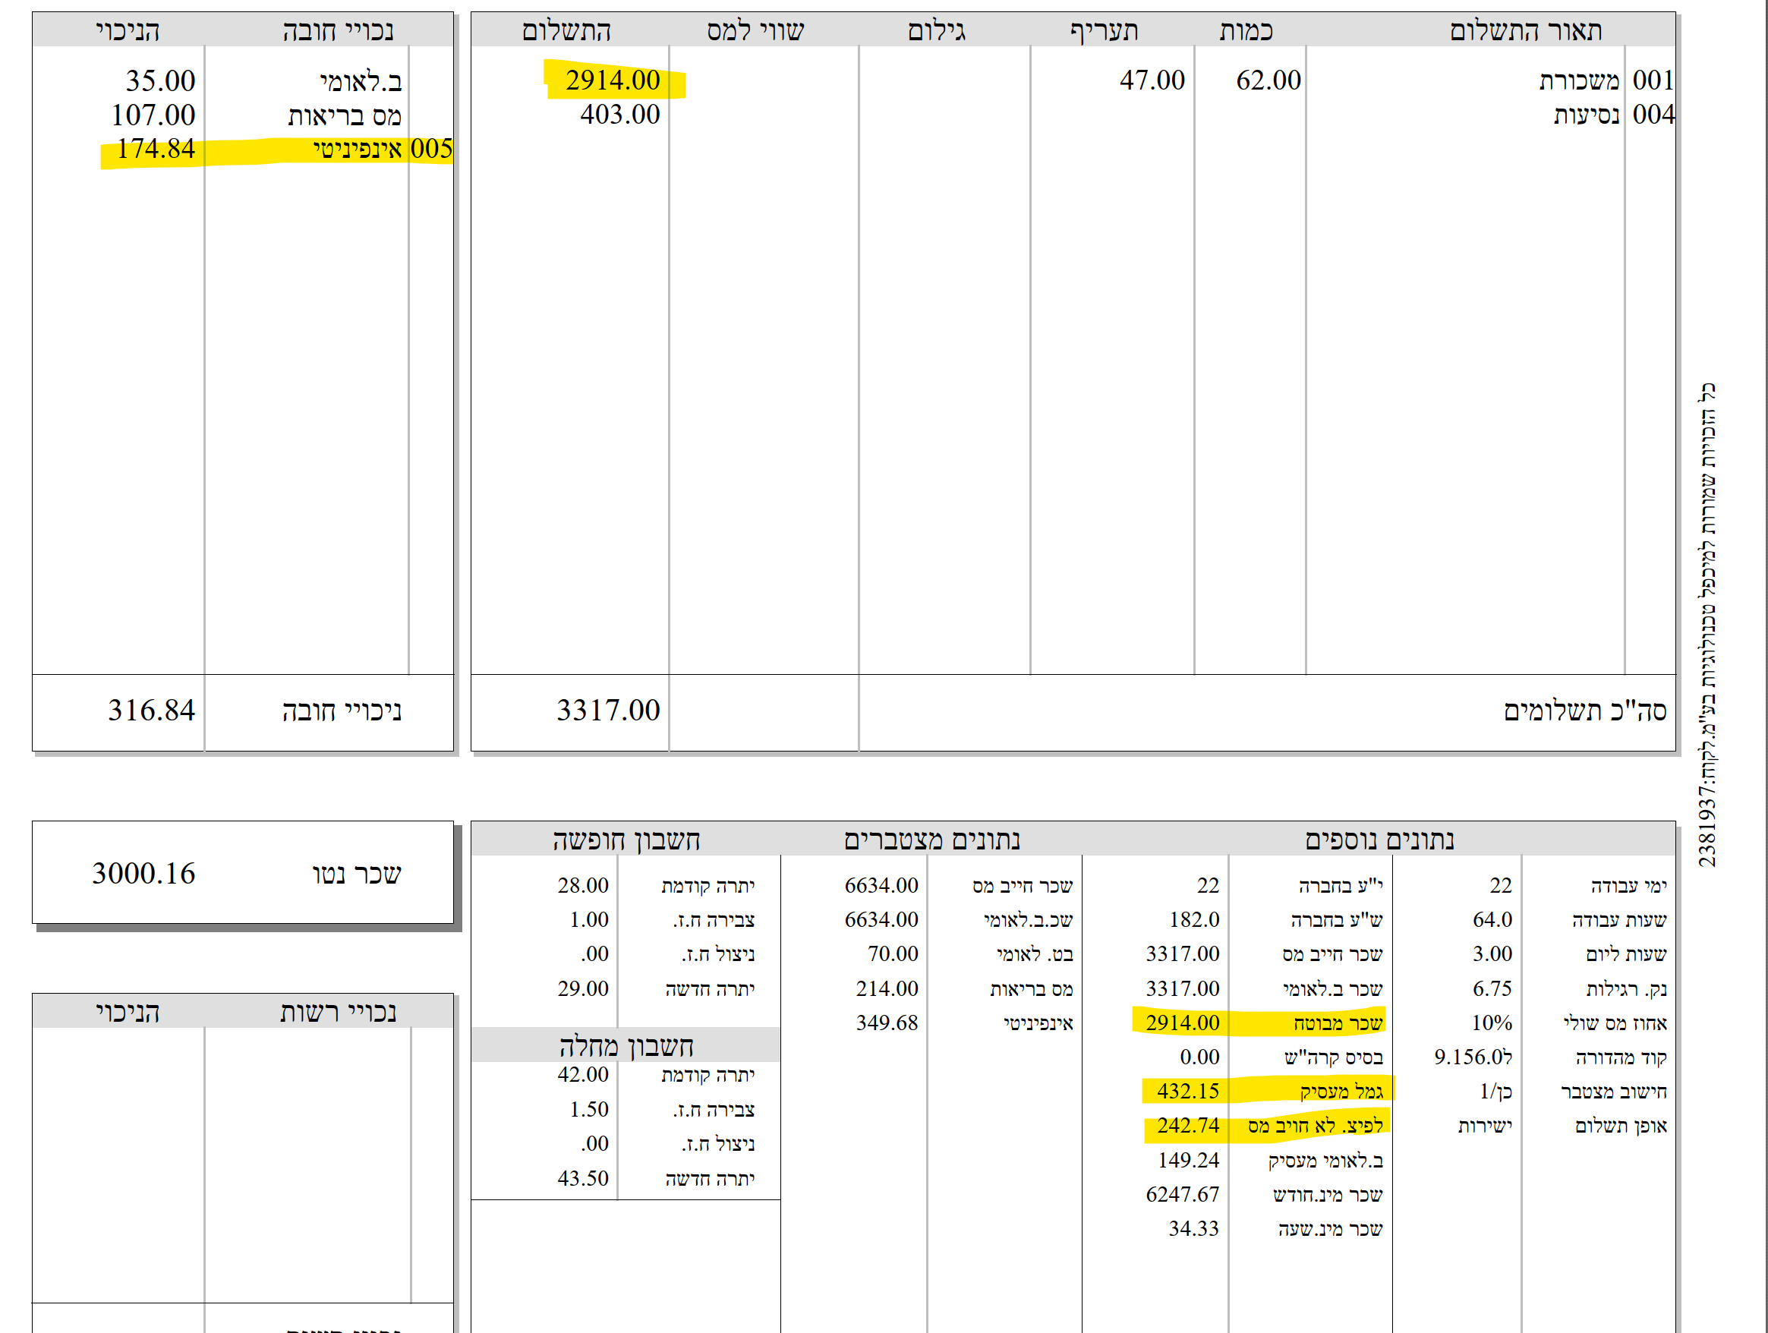Click the 'שכר נטו' net salary label
1768x1333 pixels.
(357, 874)
